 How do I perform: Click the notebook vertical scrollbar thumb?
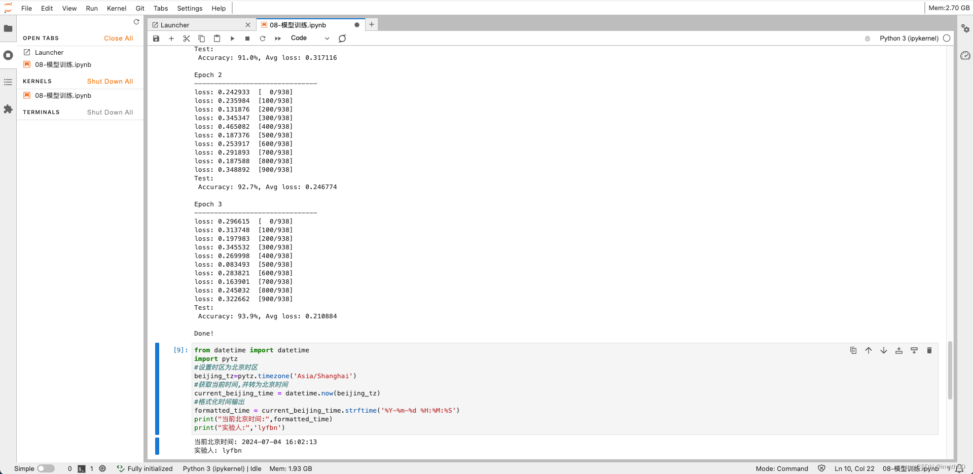pyautogui.click(x=950, y=371)
